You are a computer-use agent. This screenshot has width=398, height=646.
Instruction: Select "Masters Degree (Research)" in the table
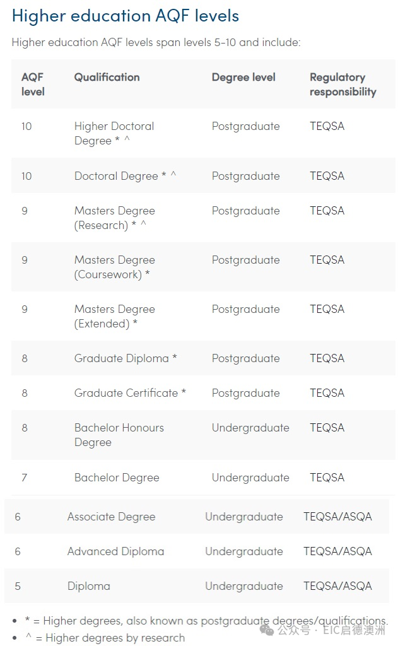(114, 218)
